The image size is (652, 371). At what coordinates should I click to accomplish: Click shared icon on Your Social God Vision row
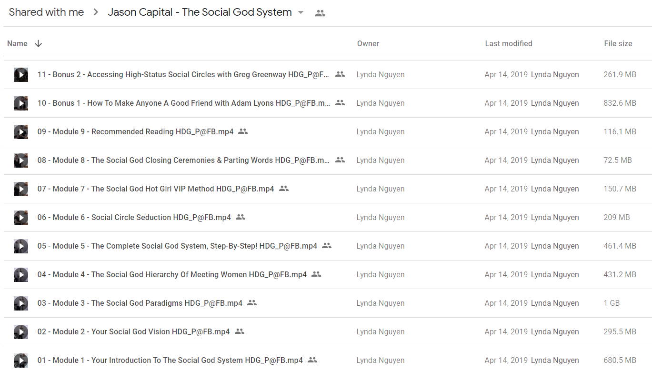240,331
